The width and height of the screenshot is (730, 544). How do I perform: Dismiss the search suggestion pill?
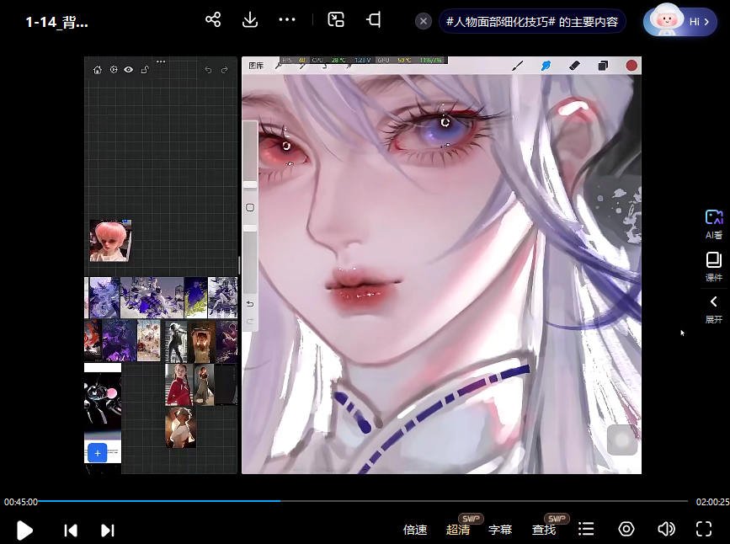[x=423, y=21]
